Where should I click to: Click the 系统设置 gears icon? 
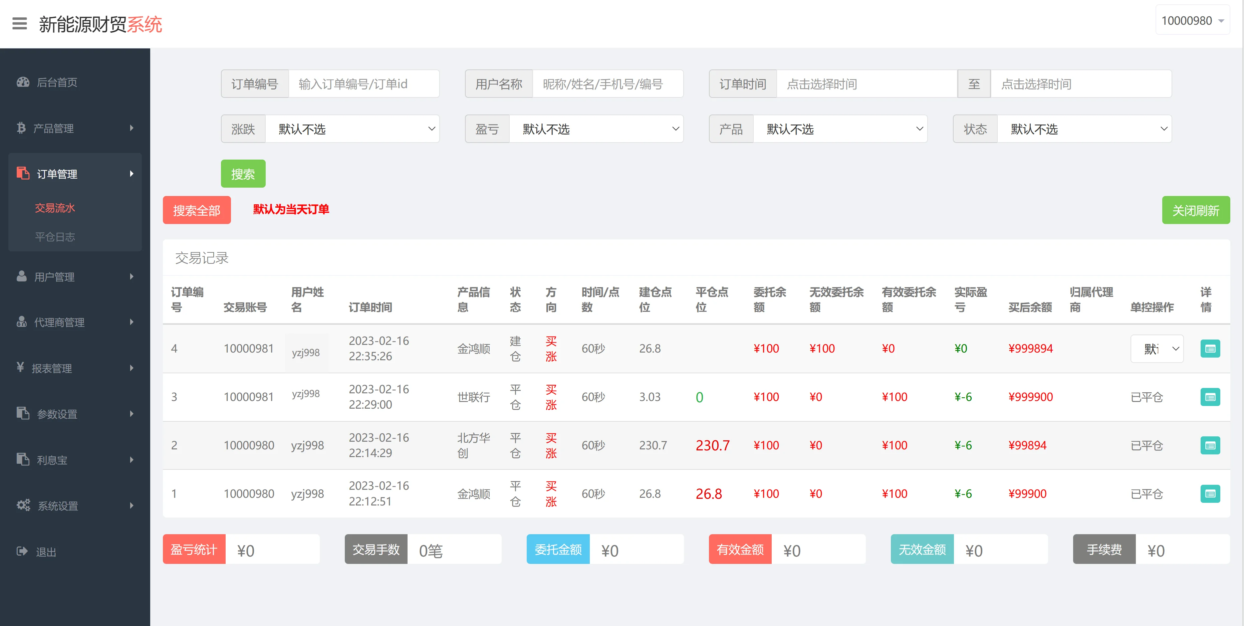tap(23, 505)
